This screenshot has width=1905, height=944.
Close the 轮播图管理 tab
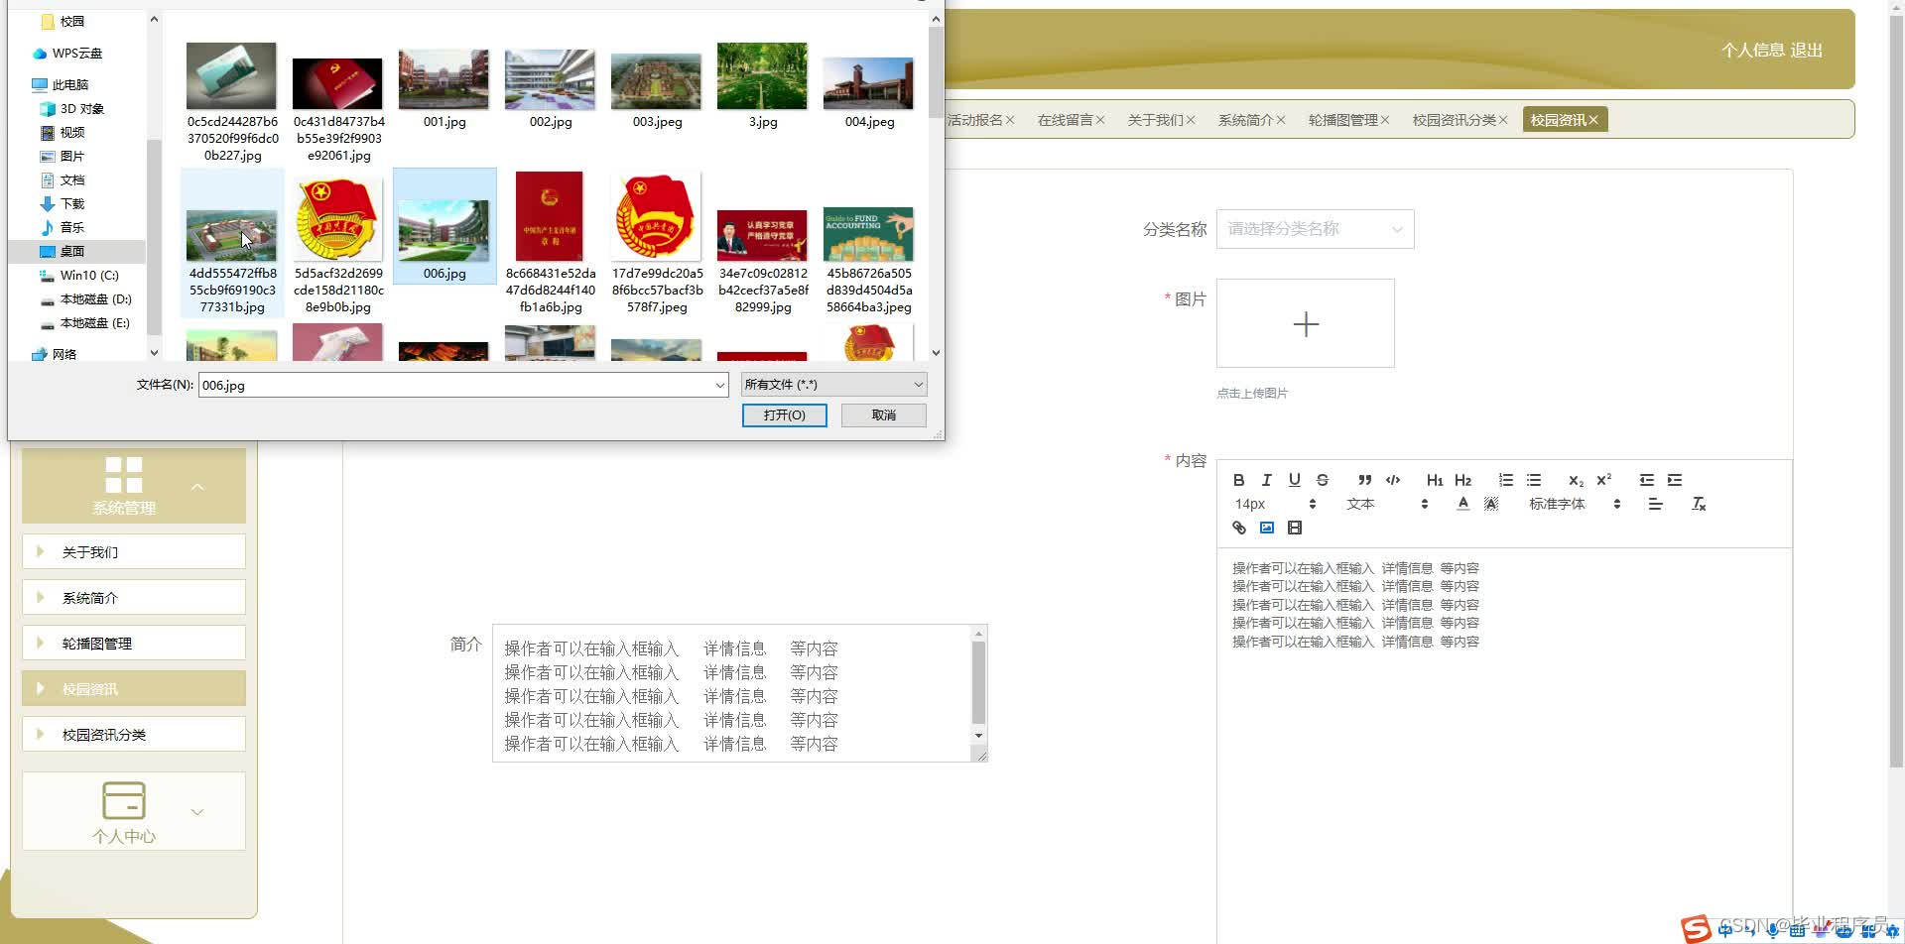point(1385,120)
